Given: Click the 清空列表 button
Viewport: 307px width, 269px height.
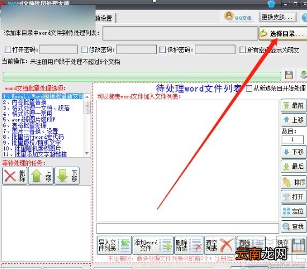Looking at the screenshot, I should click(x=220, y=245).
